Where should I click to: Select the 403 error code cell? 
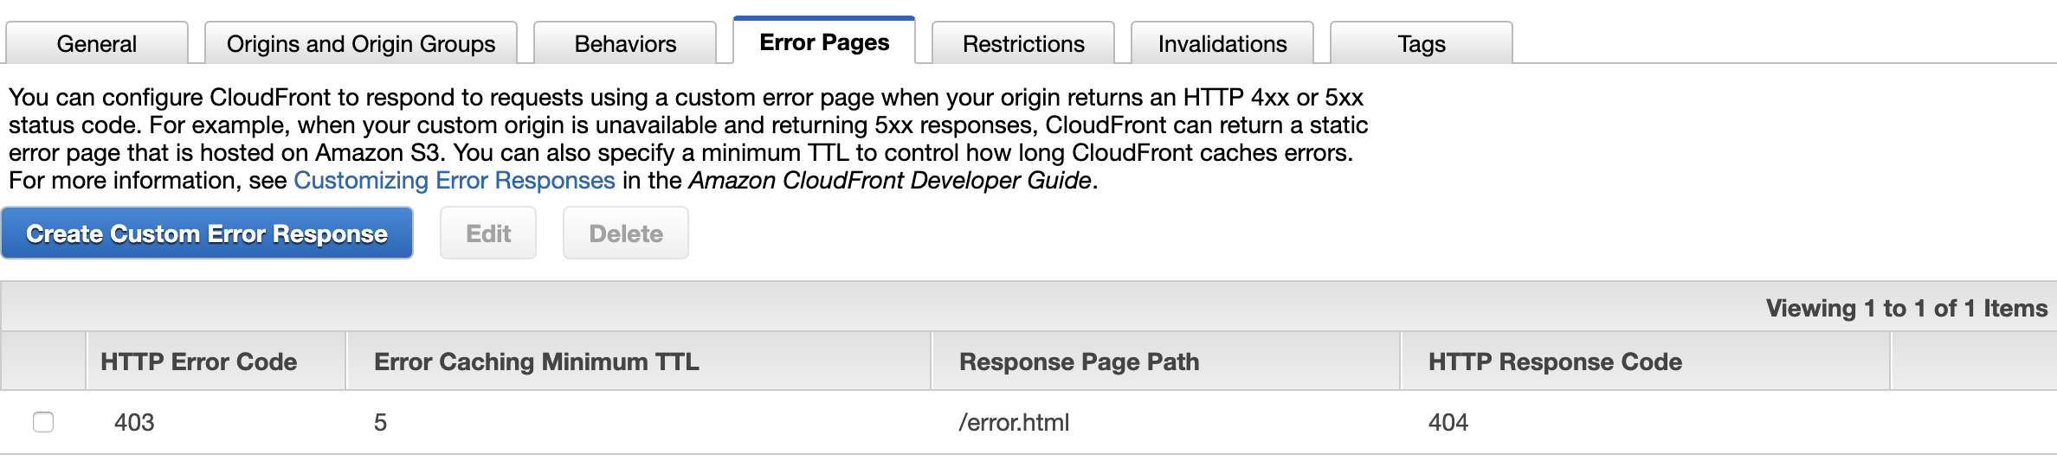tap(134, 422)
